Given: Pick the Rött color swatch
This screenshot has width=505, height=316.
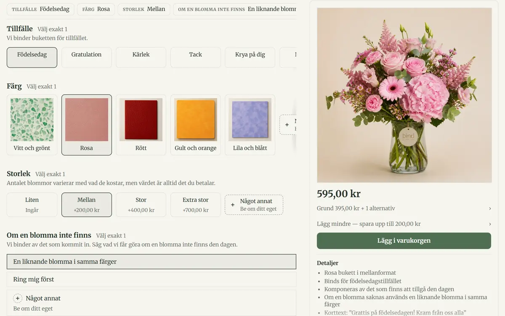Looking at the screenshot, I should click(x=141, y=125).
